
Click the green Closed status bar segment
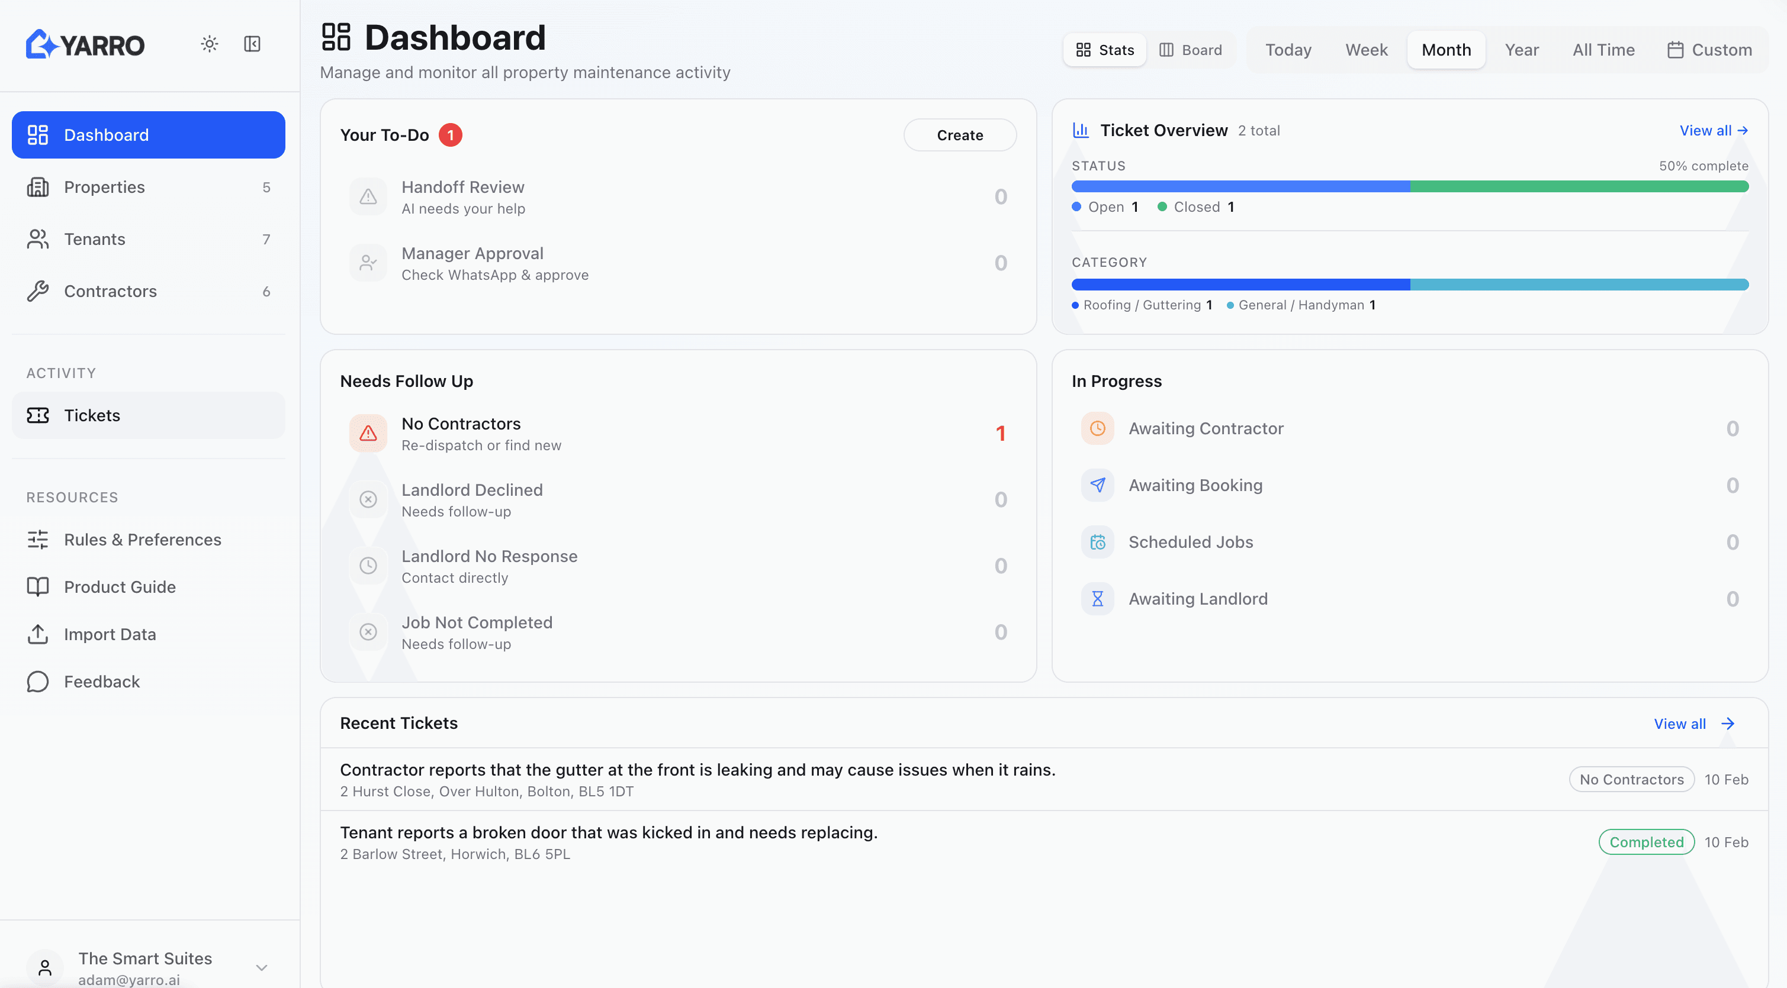point(1579,186)
